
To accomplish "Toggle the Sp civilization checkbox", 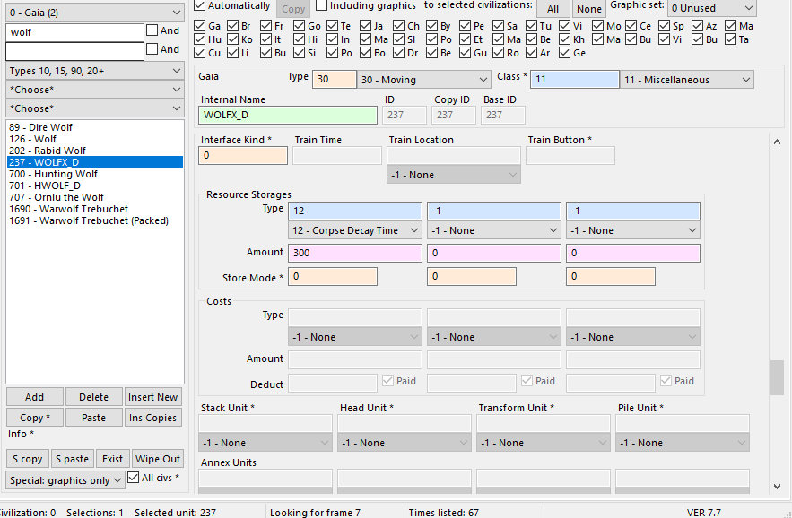I will coord(665,25).
